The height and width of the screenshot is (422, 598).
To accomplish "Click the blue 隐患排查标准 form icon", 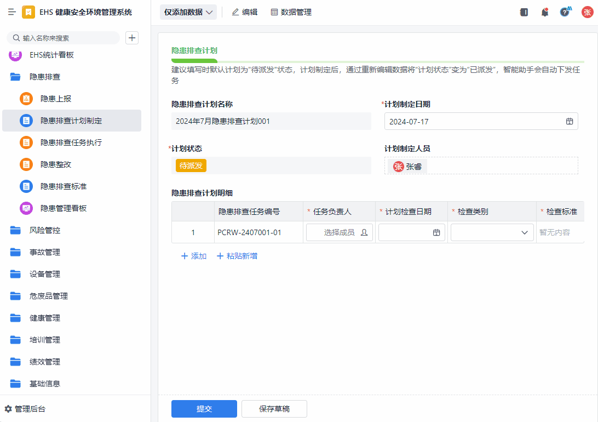I will click(26, 186).
